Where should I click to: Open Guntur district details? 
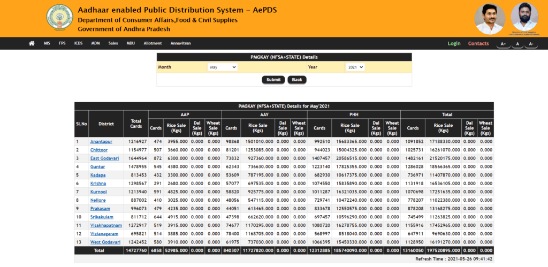[x=97, y=167]
